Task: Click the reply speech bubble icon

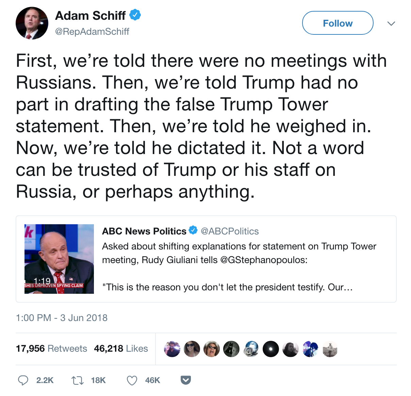Action: [23, 380]
